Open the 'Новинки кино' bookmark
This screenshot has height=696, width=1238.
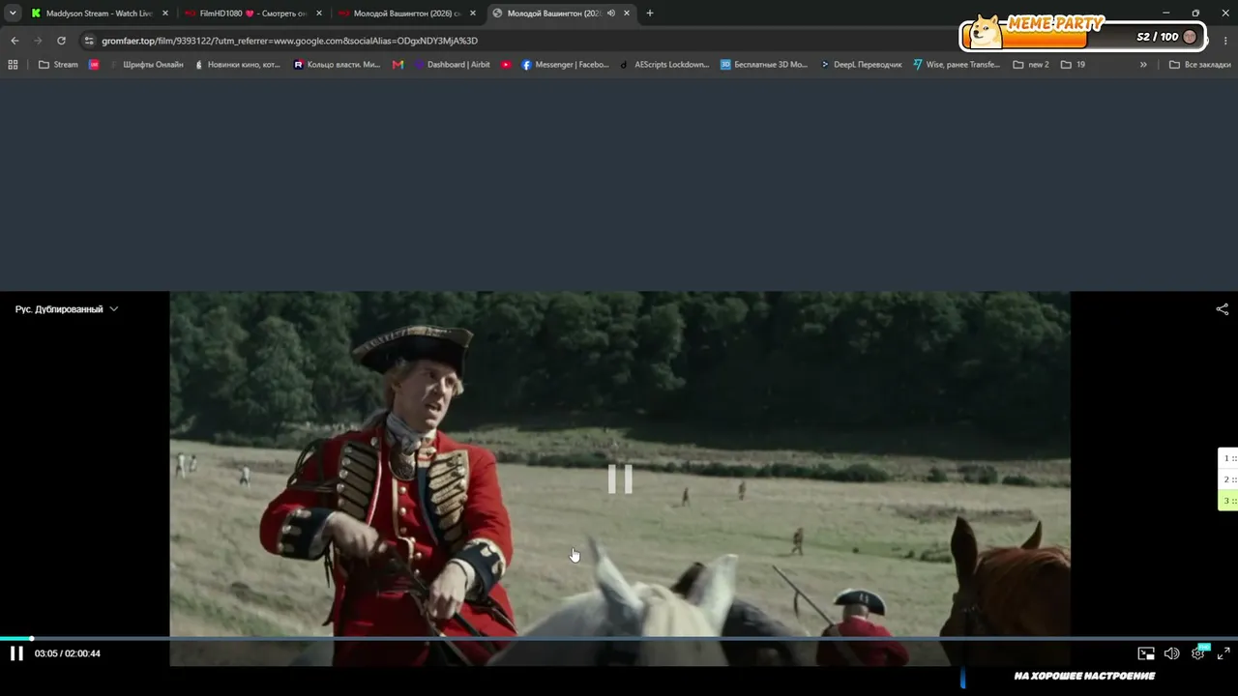coord(237,65)
